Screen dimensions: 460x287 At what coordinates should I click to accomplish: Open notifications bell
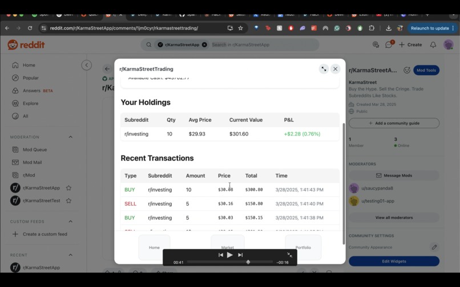point(433,45)
